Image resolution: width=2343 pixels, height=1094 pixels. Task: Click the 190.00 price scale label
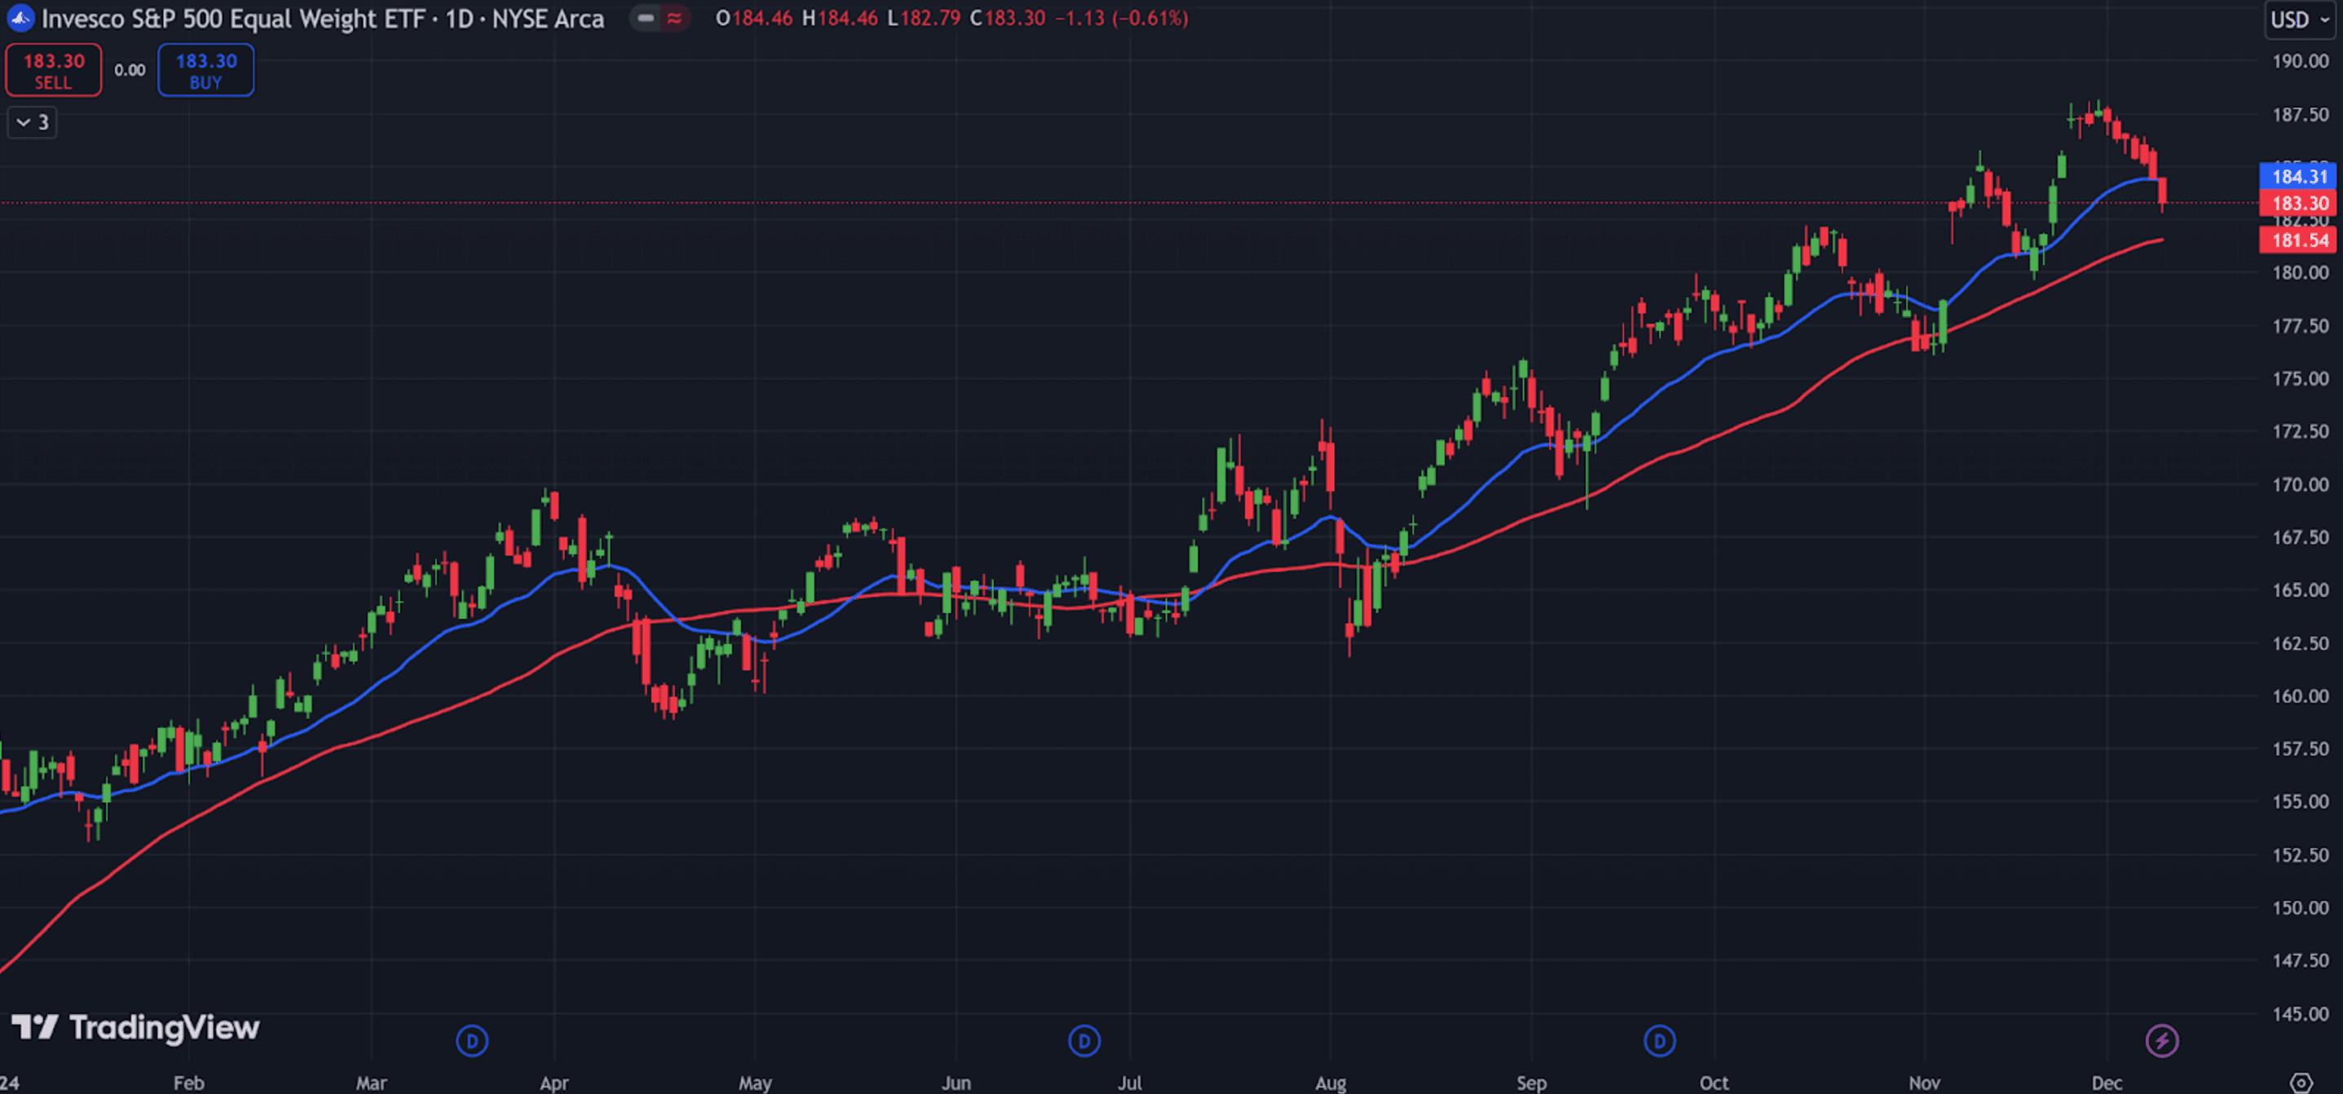coord(2299,61)
